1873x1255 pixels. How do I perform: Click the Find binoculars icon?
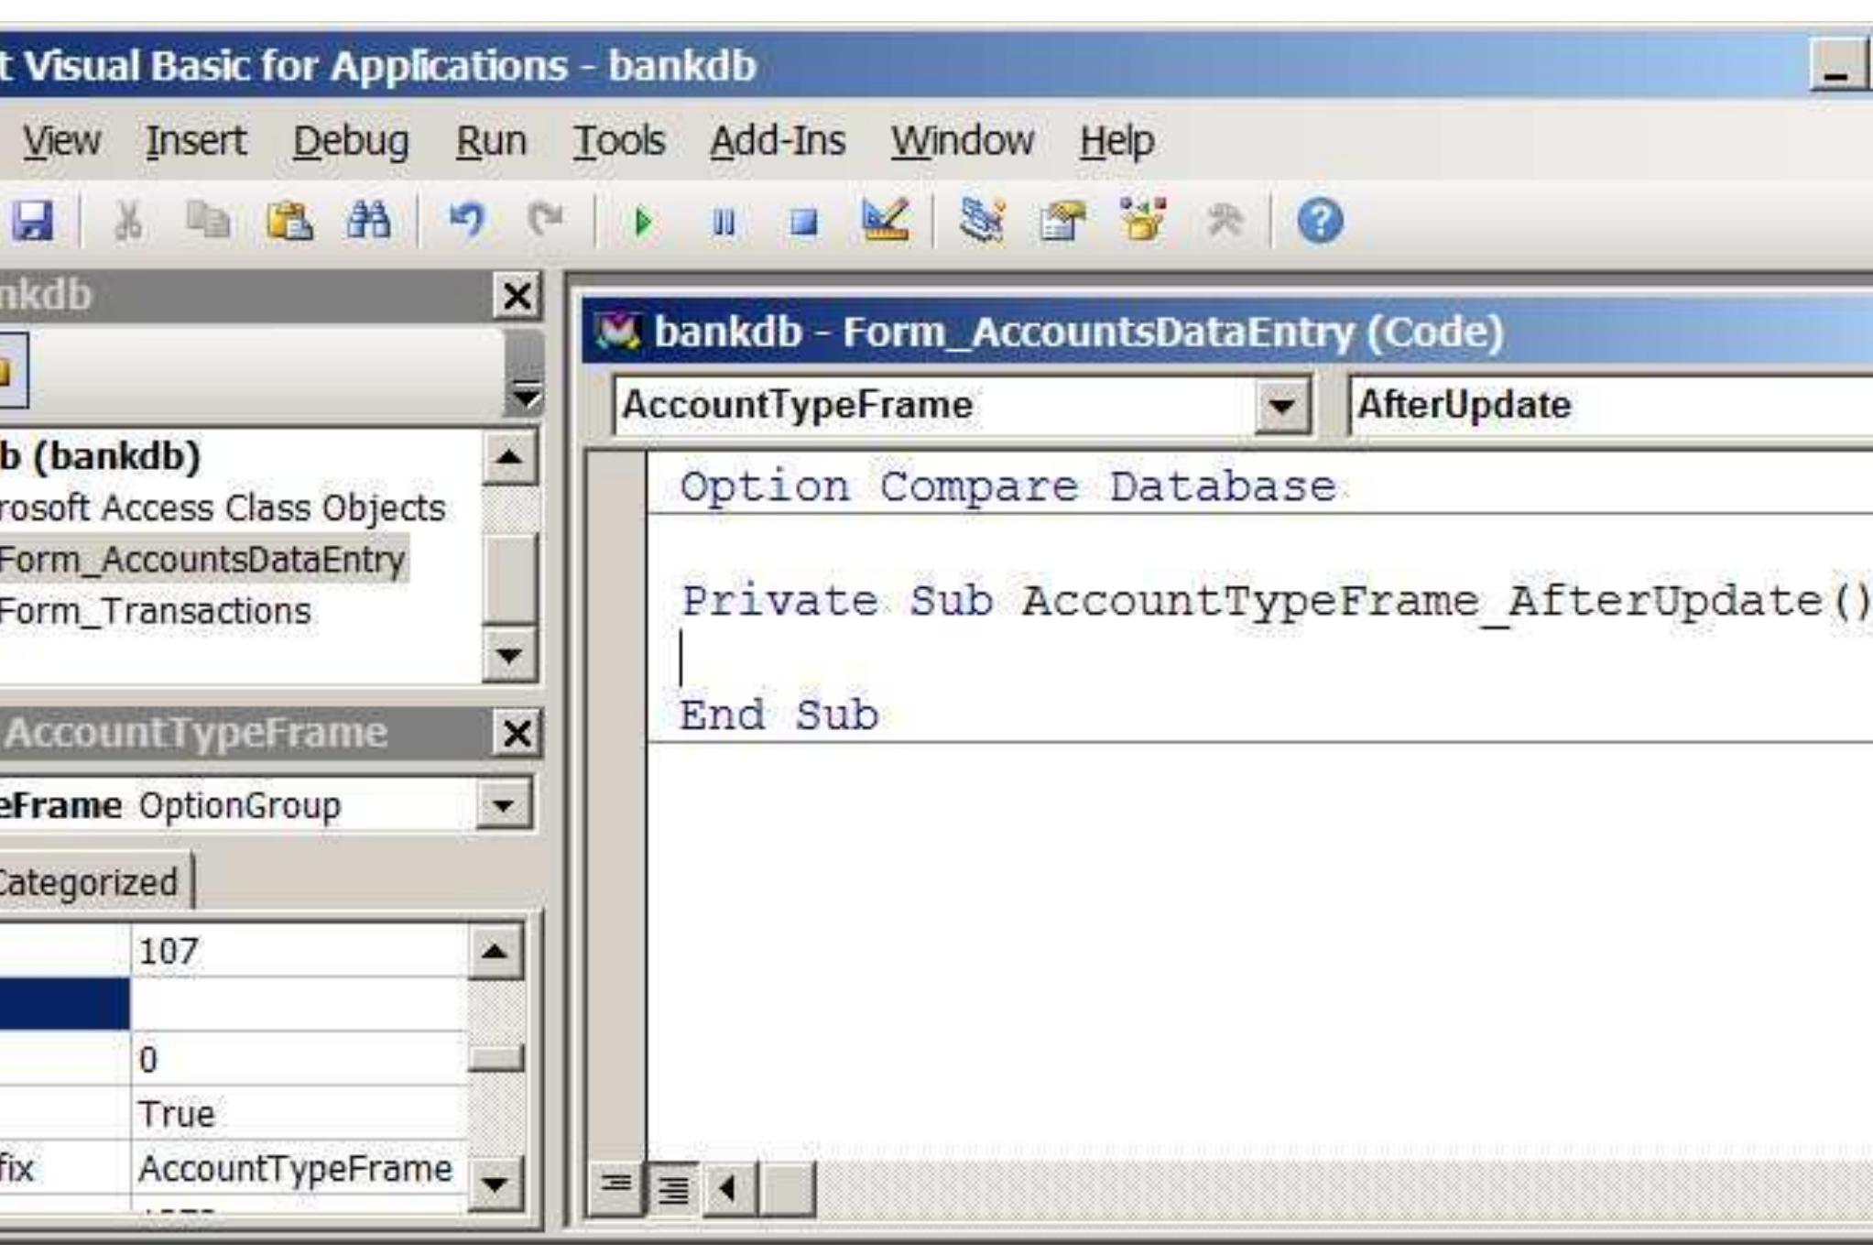(x=368, y=222)
